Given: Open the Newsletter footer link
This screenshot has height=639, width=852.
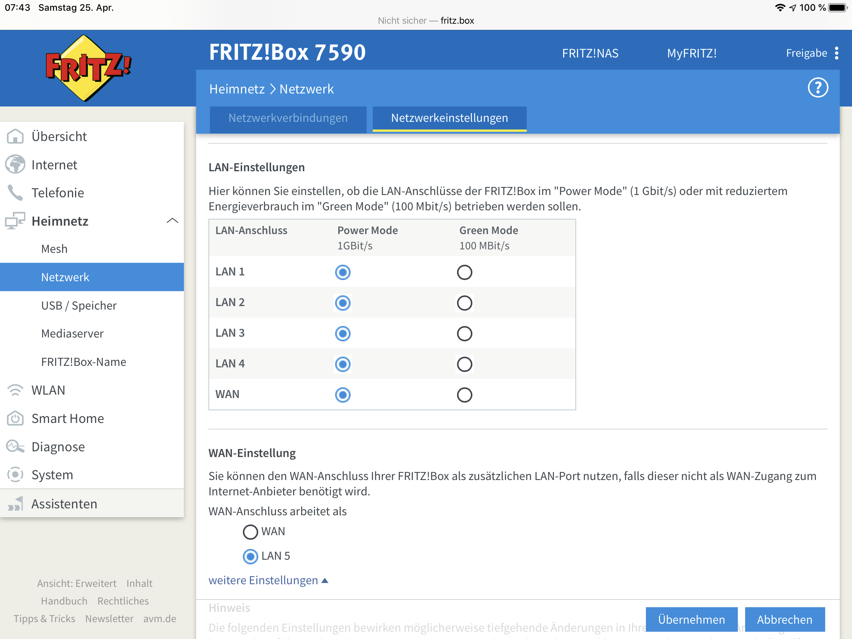Looking at the screenshot, I should (x=109, y=619).
